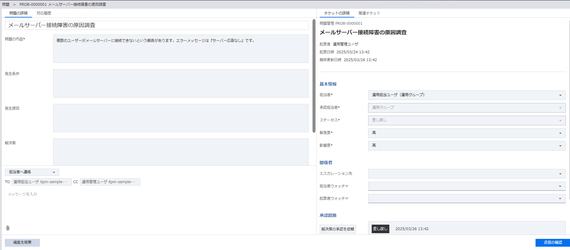The height and width of the screenshot is (250, 570).
Task: Expand the 影響度 dropdown
Action: (466, 146)
